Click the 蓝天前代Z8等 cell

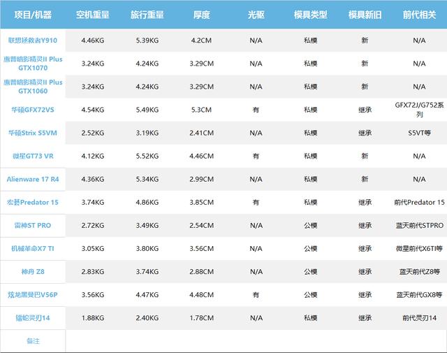(x=419, y=272)
